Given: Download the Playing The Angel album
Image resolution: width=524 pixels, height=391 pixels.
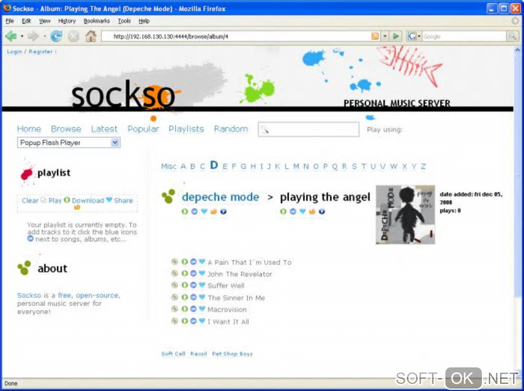Looking at the screenshot, I should pyautogui.click(x=303, y=211).
